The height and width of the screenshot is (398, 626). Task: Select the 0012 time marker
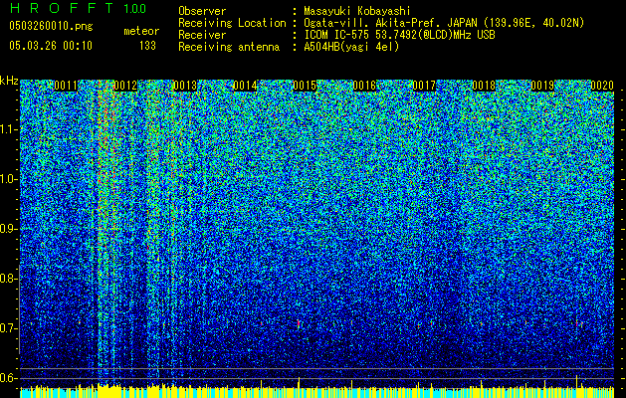coord(125,86)
